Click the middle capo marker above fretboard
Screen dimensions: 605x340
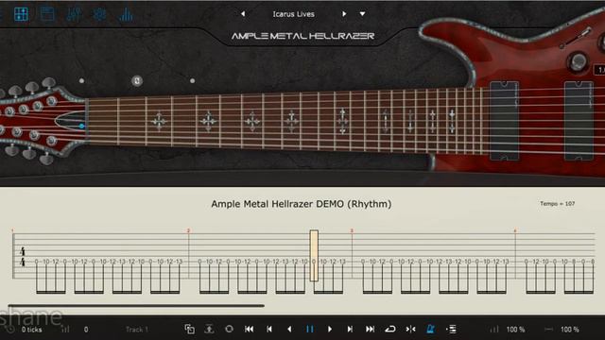point(137,81)
